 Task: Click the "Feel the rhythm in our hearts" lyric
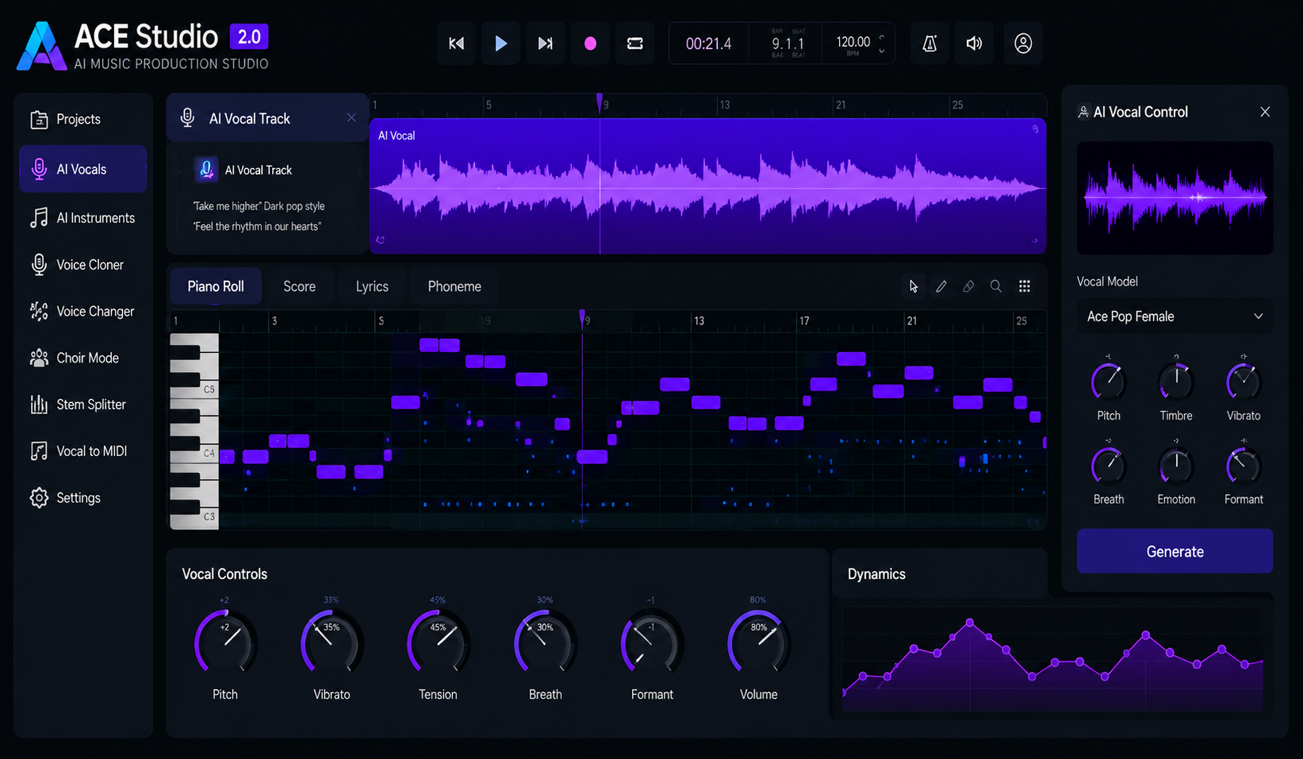tap(257, 227)
